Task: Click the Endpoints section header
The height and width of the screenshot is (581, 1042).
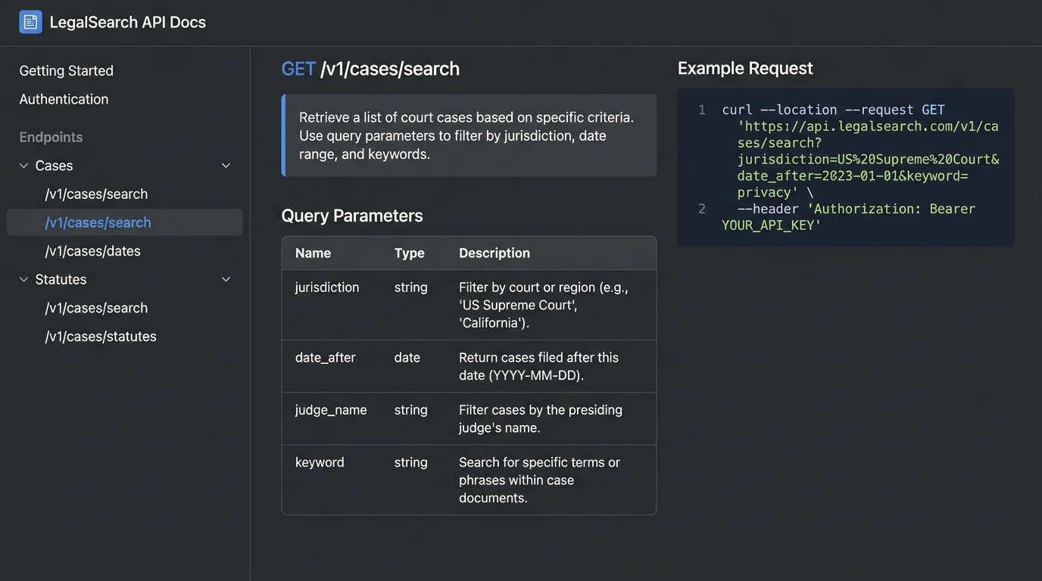Action: pyautogui.click(x=51, y=137)
